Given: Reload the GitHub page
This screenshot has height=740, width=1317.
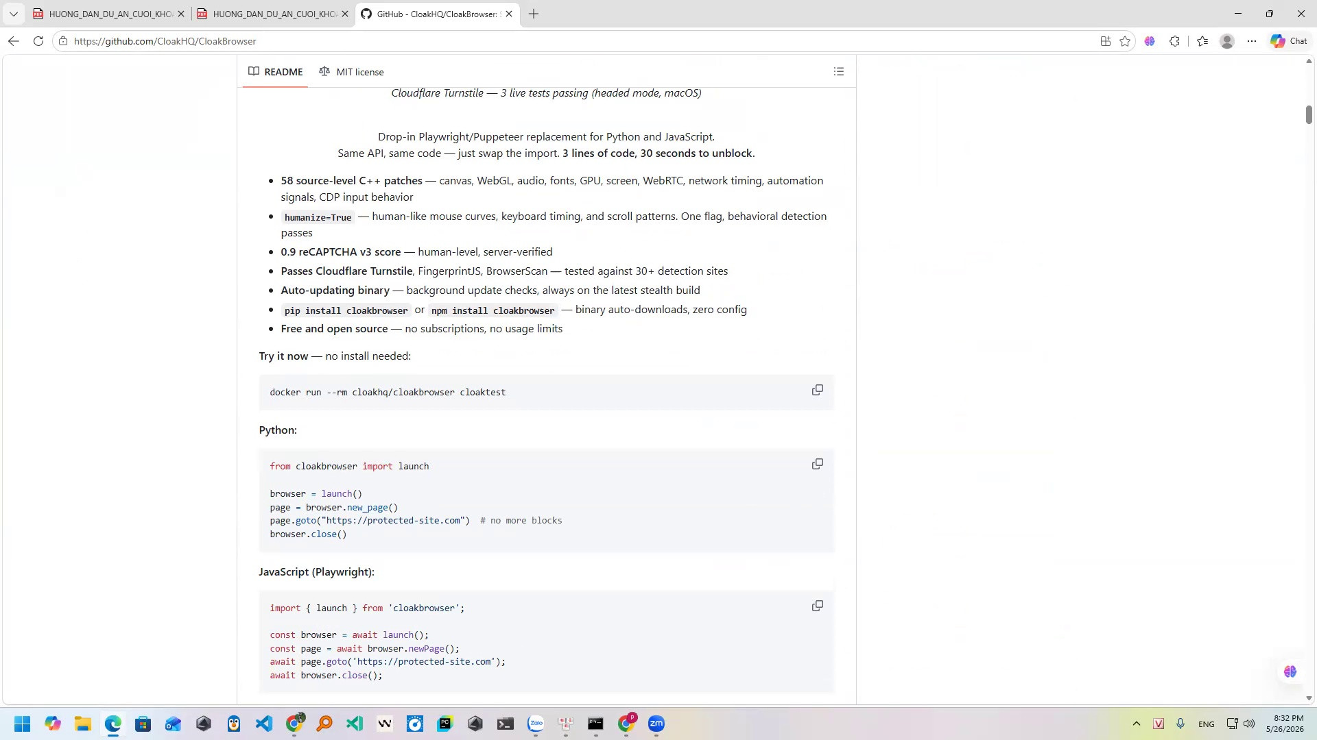Looking at the screenshot, I should tap(38, 41).
